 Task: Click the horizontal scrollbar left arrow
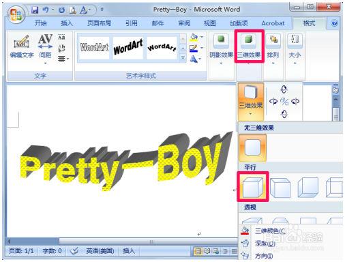pyautogui.click(x=9, y=242)
